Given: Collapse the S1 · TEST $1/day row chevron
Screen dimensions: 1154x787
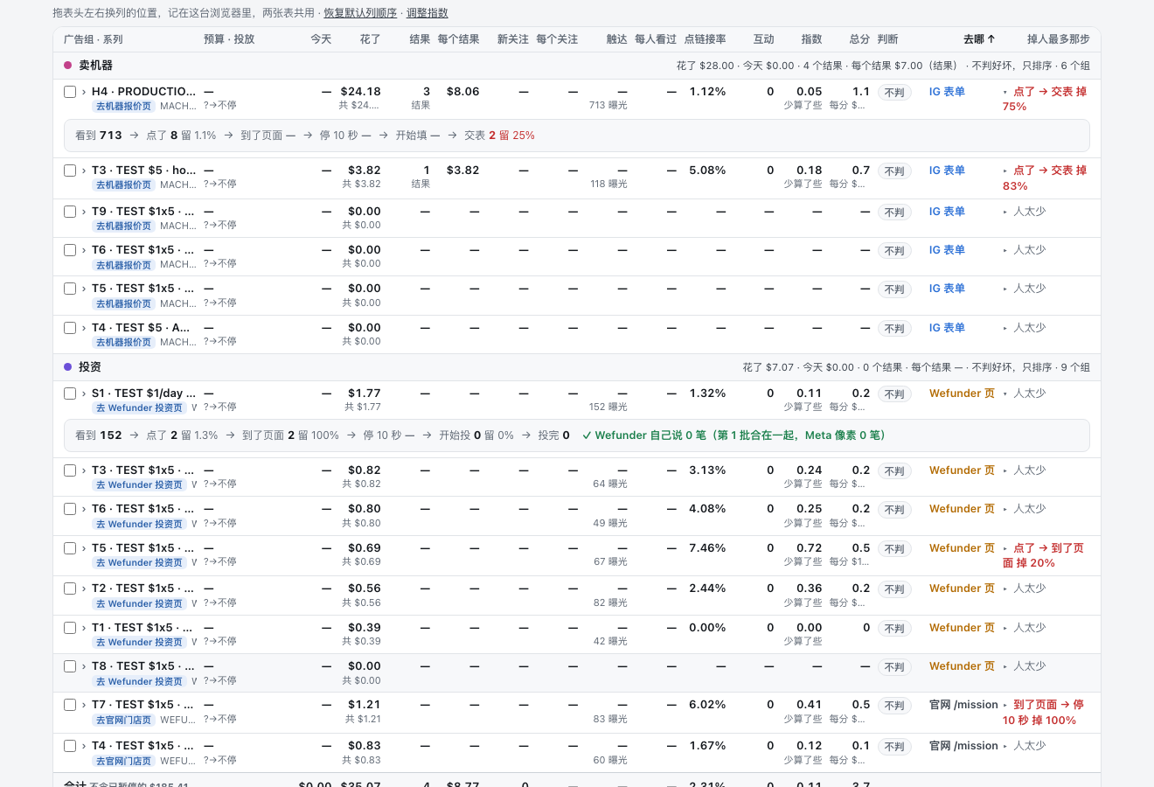Looking at the screenshot, I should point(84,393).
